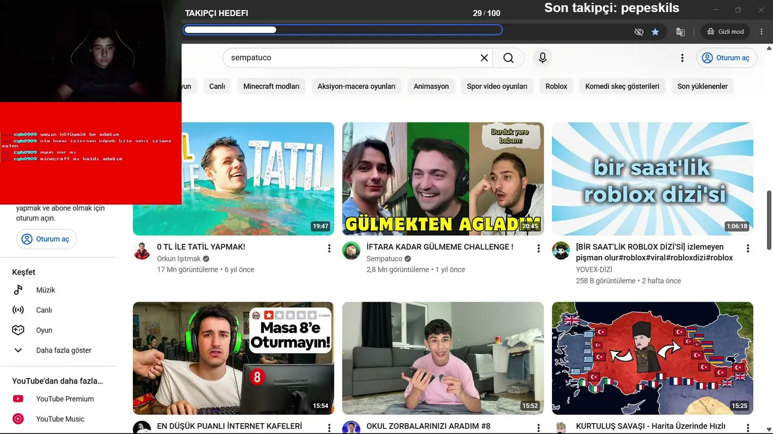Click the text 258 B görüntüleme
This screenshot has width=773, height=434.
click(606, 281)
